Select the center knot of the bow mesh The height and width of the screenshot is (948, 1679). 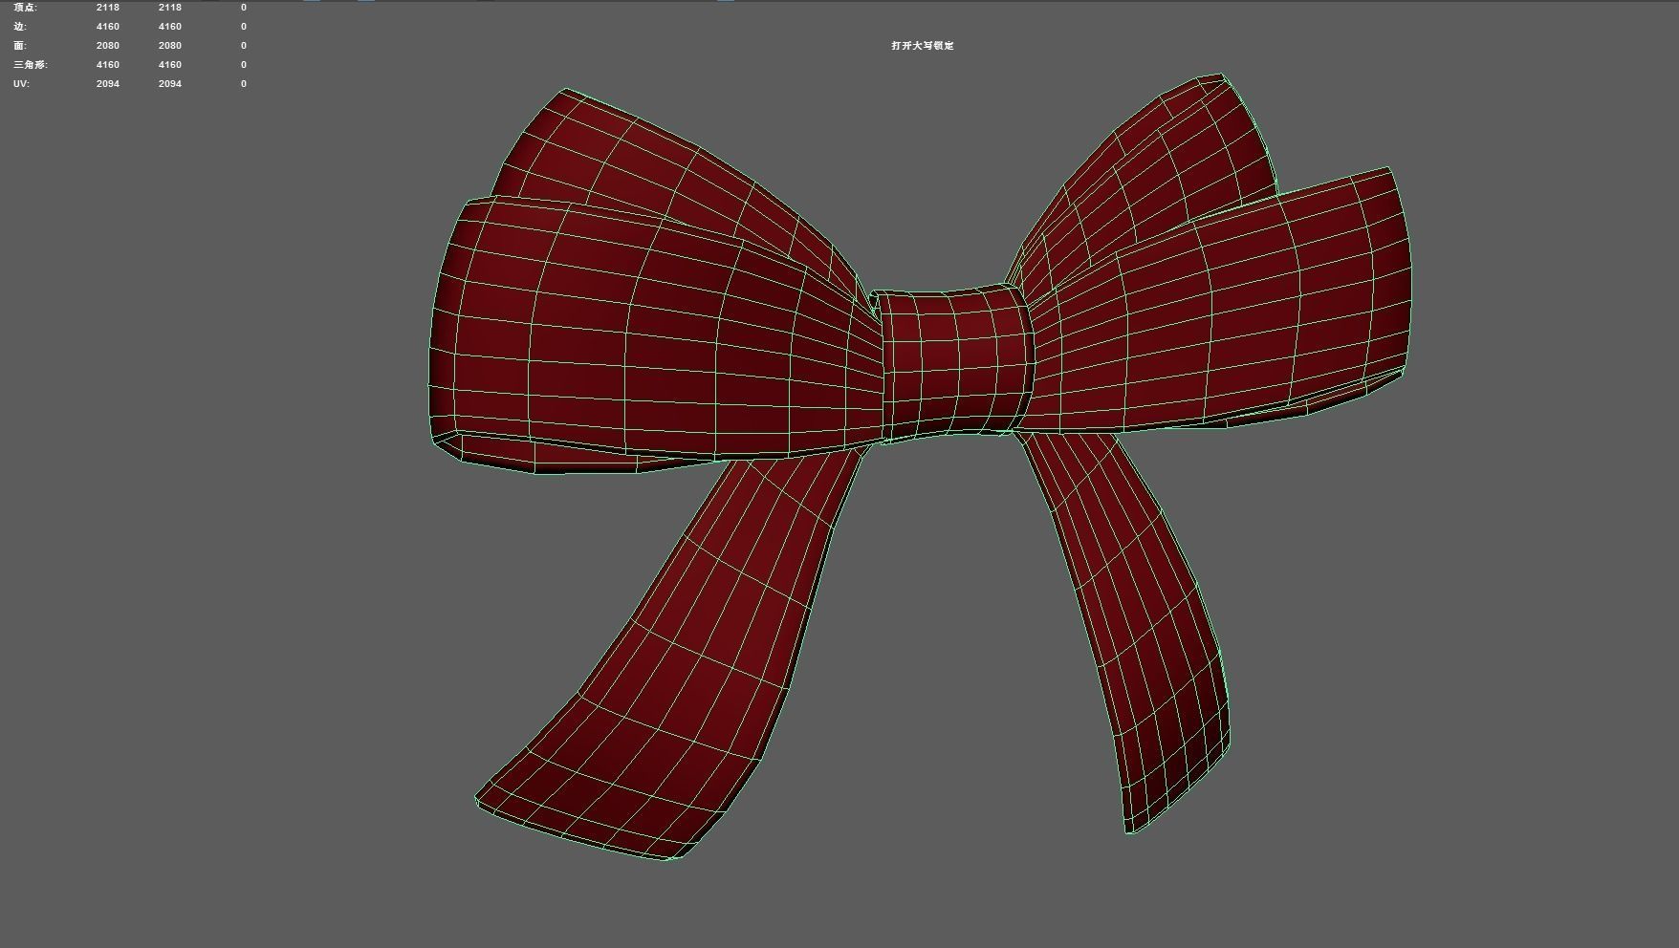[x=954, y=361]
